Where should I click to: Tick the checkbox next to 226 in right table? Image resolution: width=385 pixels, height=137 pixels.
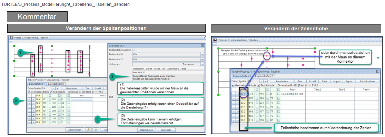point(268,120)
